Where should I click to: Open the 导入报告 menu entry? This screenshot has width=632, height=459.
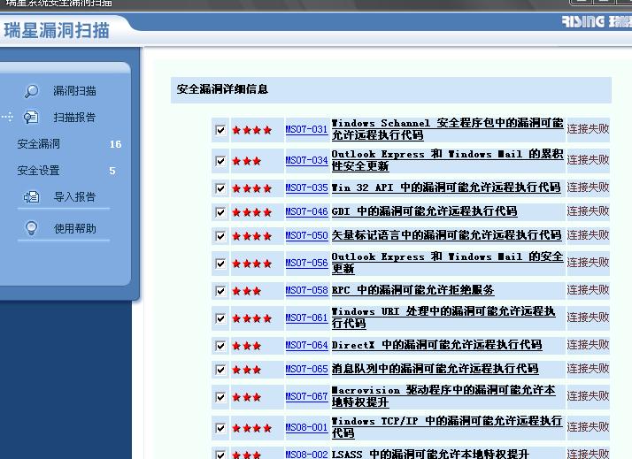click(74, 197)
